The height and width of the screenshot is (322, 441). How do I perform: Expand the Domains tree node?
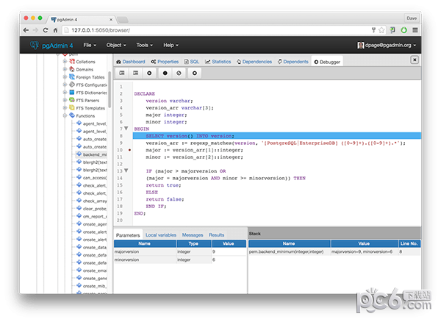65,69
